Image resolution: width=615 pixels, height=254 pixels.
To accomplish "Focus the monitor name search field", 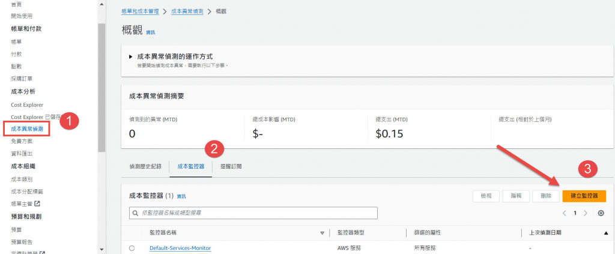I will pos(253,213).
